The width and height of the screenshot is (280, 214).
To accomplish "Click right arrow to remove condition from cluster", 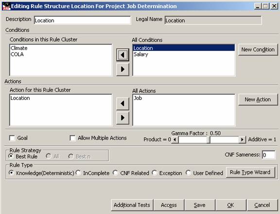I will (122, 69).
